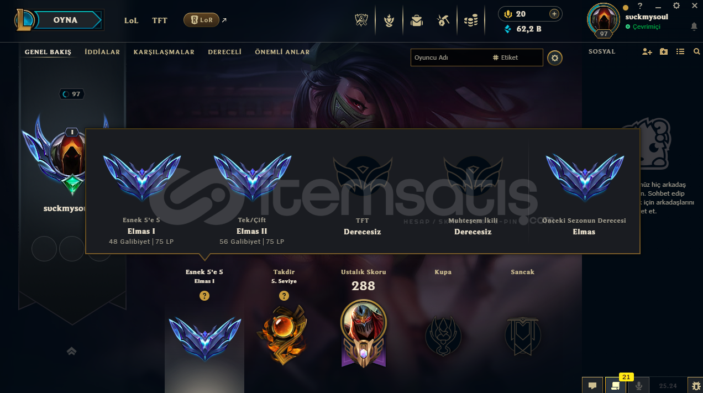Open the Collection backpack icon
This screenshot has width=703, height=393.
click(x=416, y=20)
